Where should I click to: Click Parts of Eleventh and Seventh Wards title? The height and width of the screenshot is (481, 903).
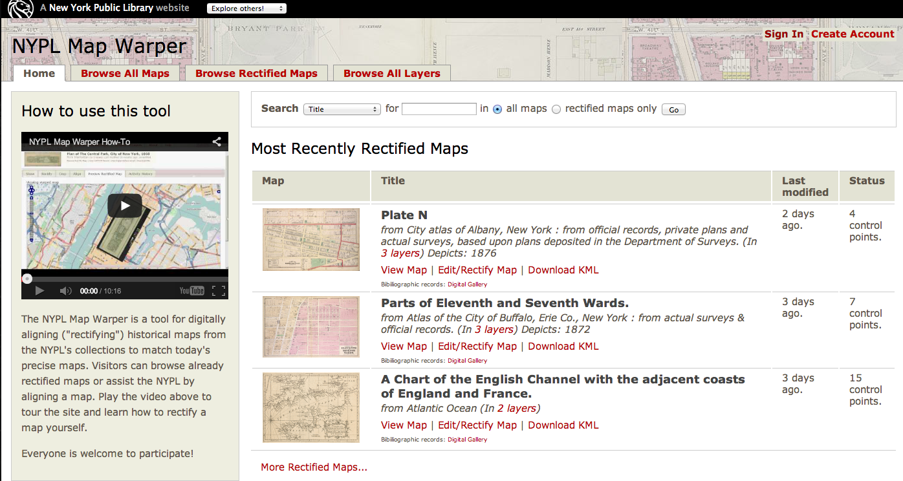pos(505,303)
